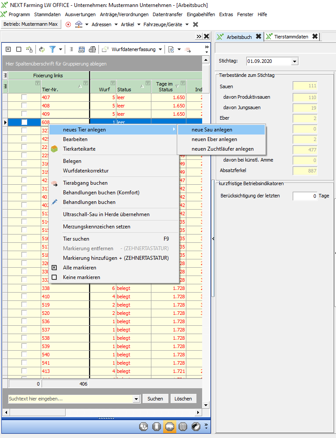
Task: Tick the checkbox for animal 541
Action: point(24,363)
